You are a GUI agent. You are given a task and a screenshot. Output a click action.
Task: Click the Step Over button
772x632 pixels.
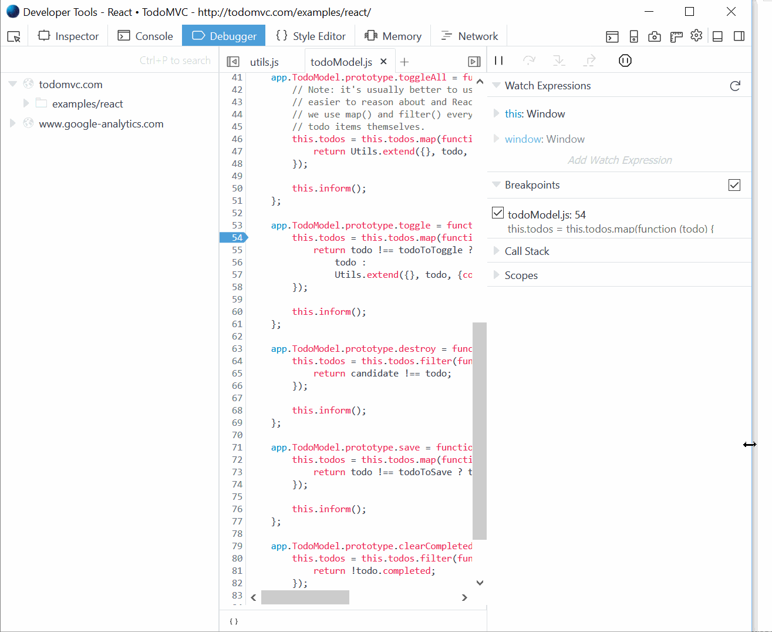tap(530, 60)
